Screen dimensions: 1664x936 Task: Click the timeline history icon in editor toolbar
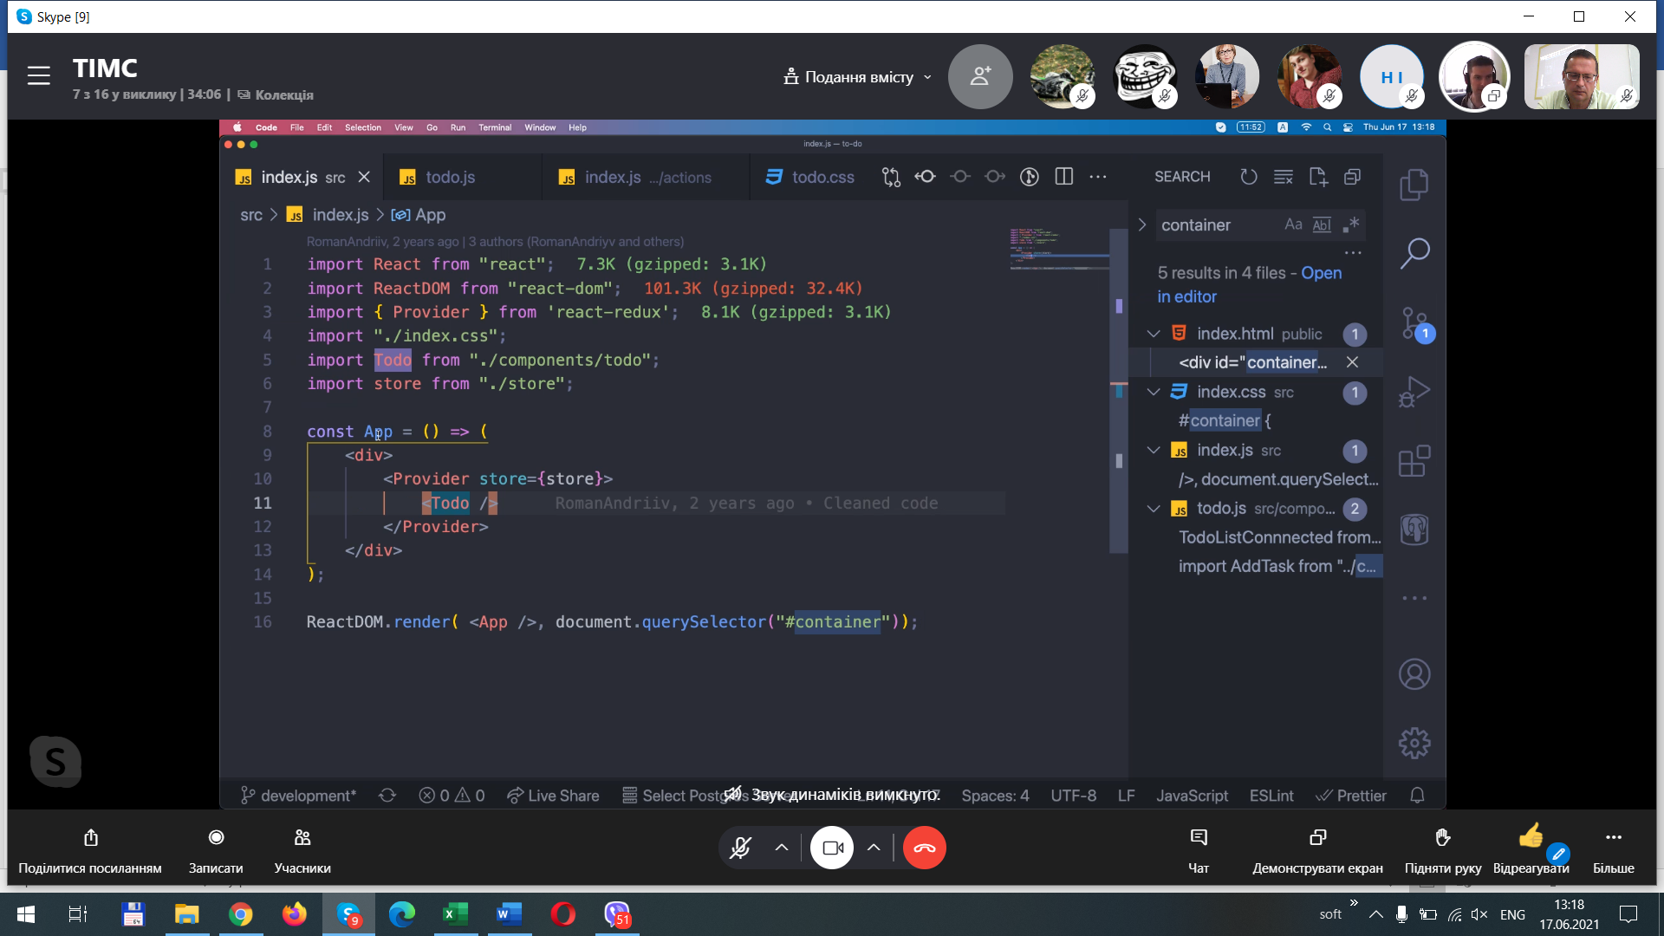coord(1029,177)
